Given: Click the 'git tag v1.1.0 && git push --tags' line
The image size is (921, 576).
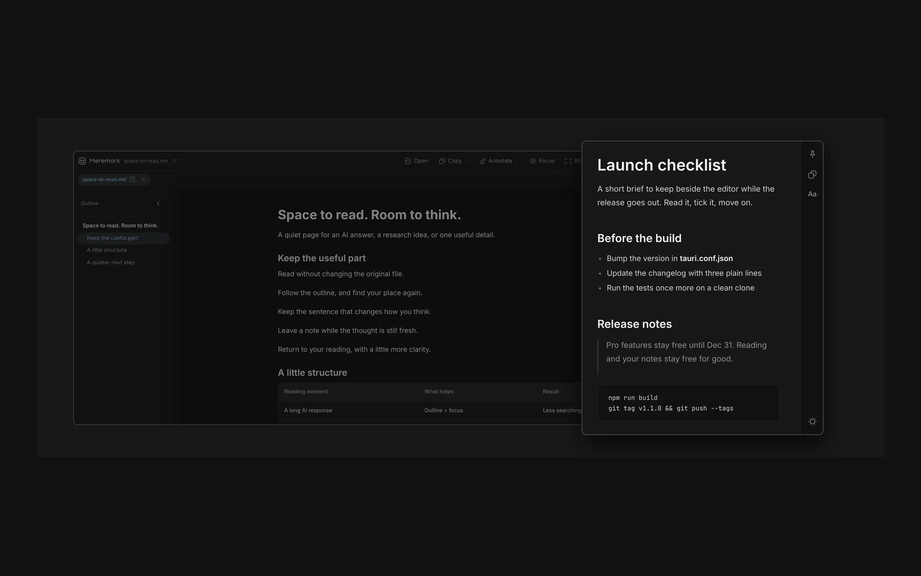Looking at the screenshot, I should click(x=671, y=408).
